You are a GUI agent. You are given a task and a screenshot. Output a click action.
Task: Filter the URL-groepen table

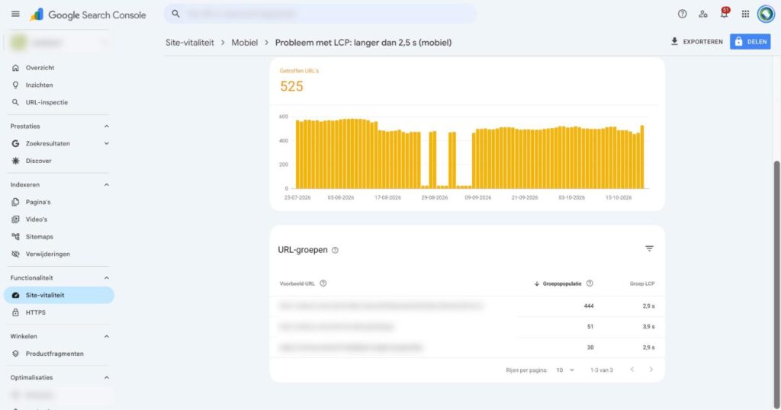[649, 248]
